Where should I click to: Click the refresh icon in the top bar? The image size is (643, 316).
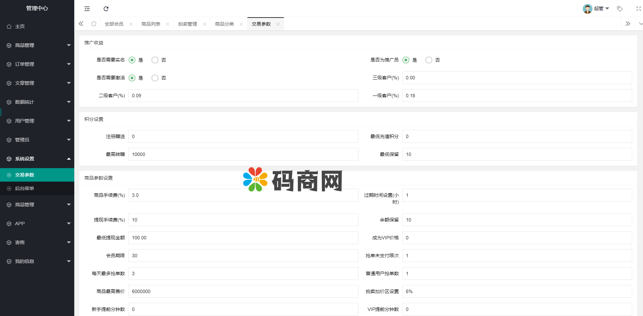pyautogui.click(x=106, y=9)
